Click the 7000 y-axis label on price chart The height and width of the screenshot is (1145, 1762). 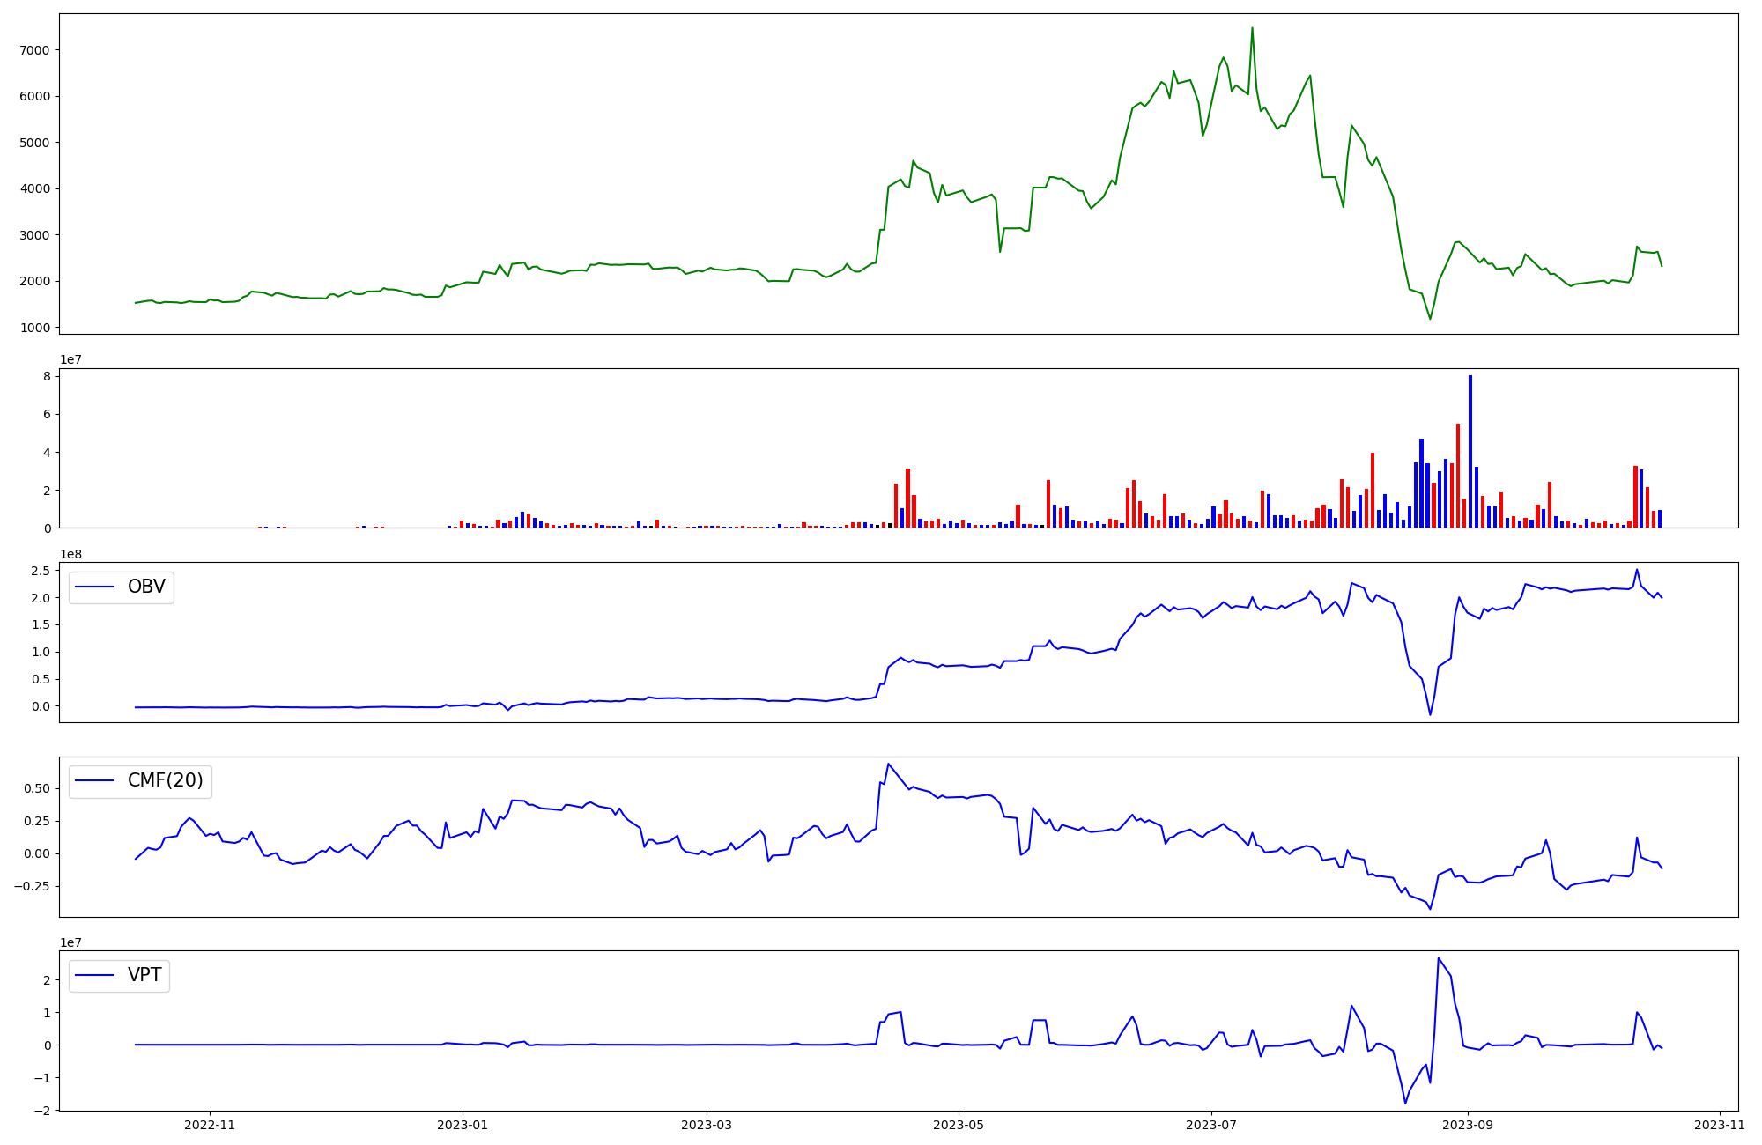click(x=33, y=50)
